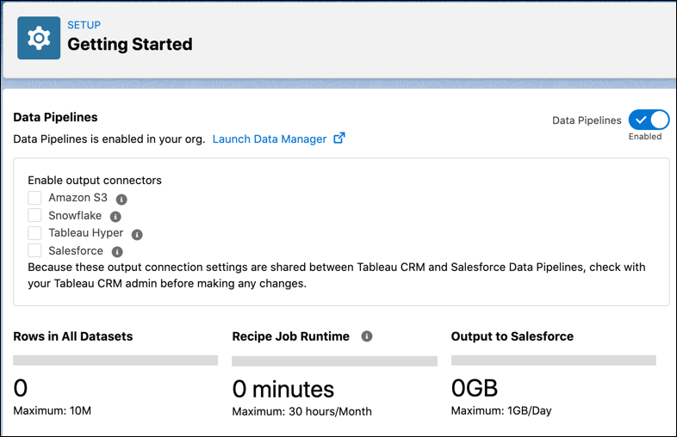Image resolution: width=677 pixels, height=437 pixels.
Task: Click the Getting Started page heading
Action: (130, 44)
